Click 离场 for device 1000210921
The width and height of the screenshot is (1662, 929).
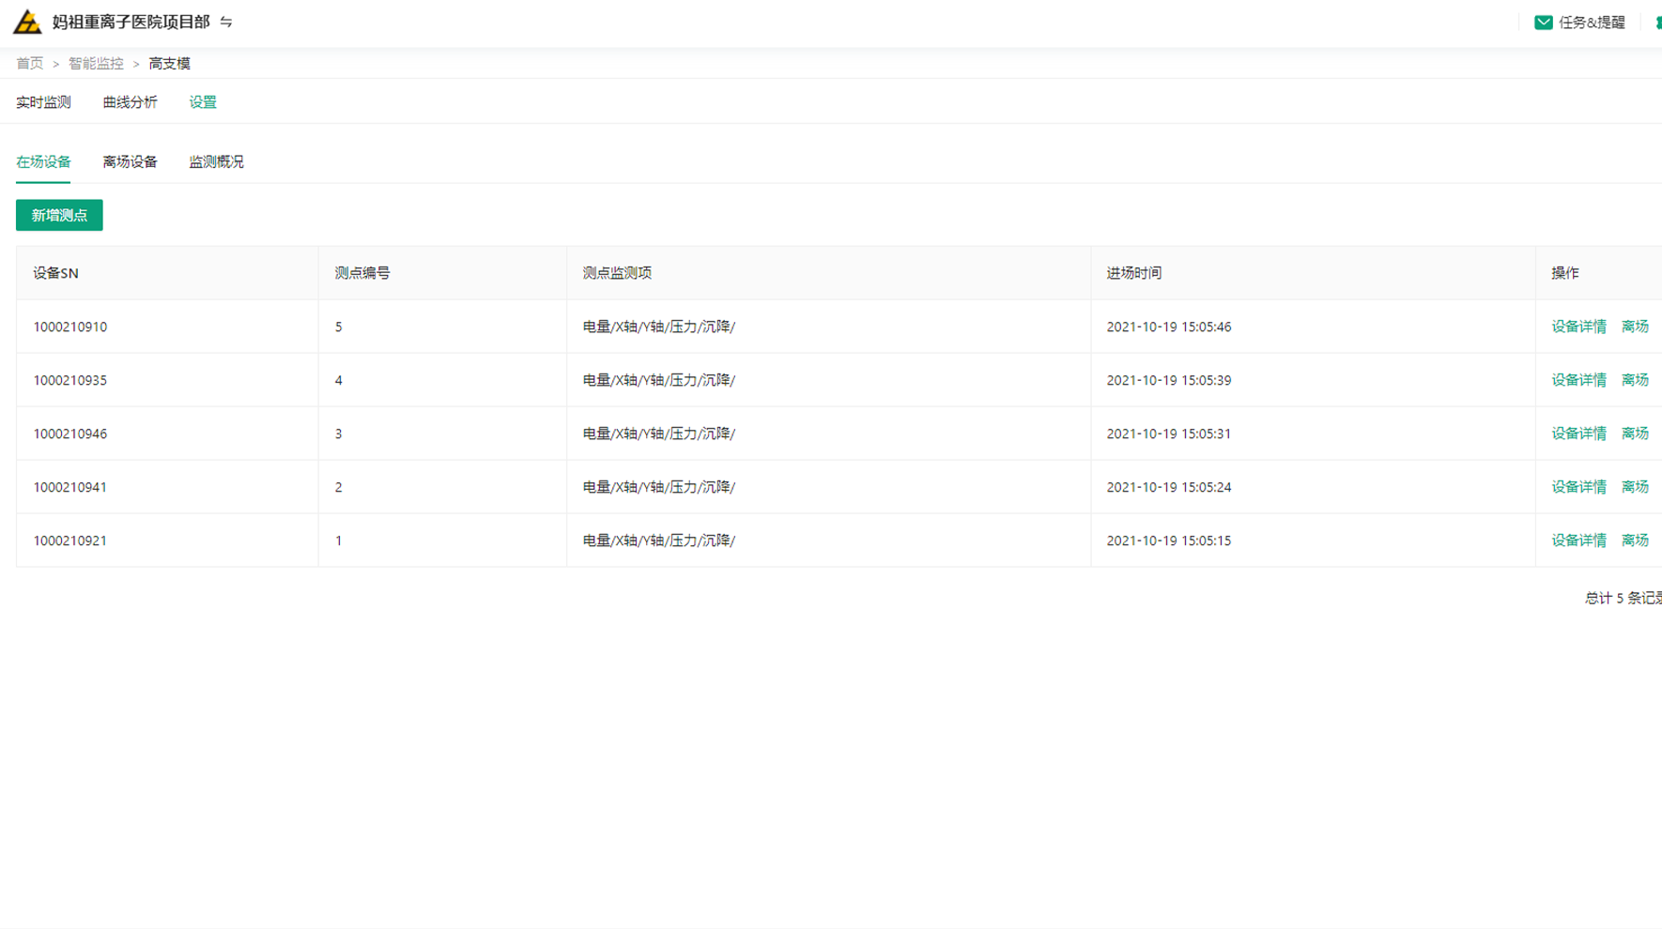(x=1635, y=541)
